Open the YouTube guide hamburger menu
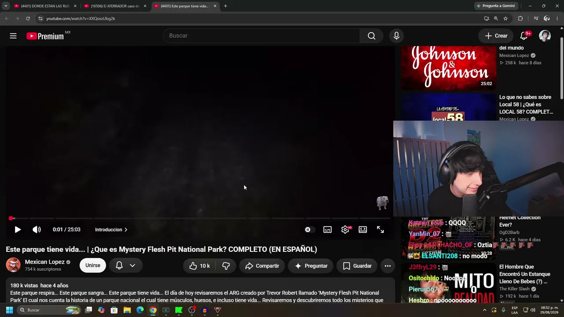Screen dimensions: 564x317 [x=13, y=36]
